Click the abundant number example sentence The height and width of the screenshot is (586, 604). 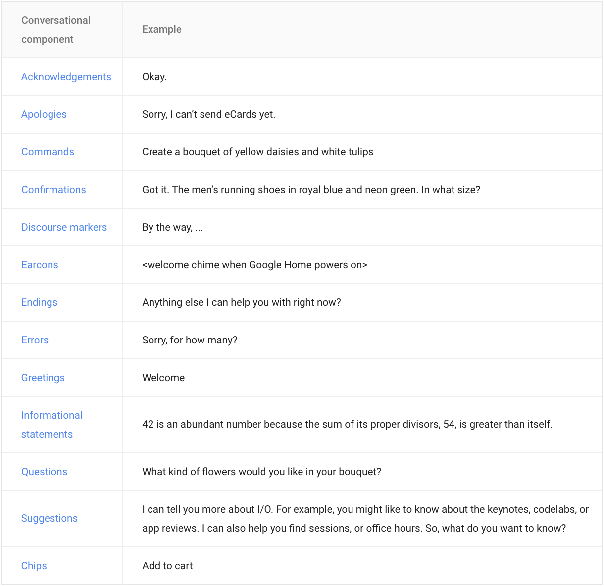(x=347, y=424)
